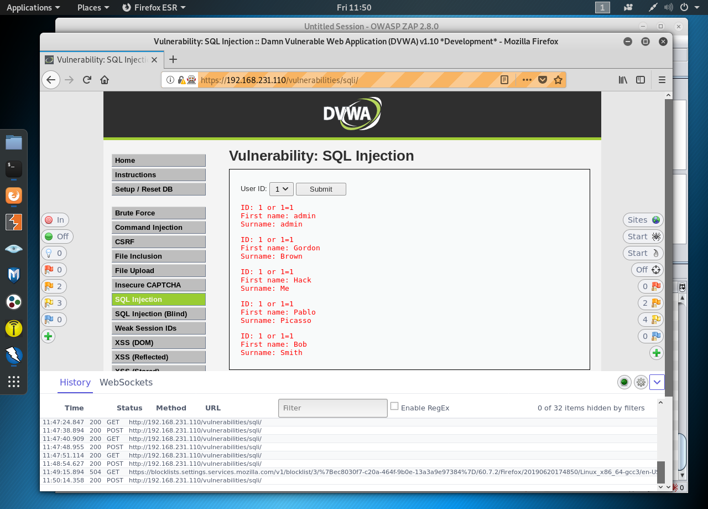This screenshot has width=708, height=509.
Task: Open left HUD yellow flag alerts showing 3
Action: coord(54,303)
